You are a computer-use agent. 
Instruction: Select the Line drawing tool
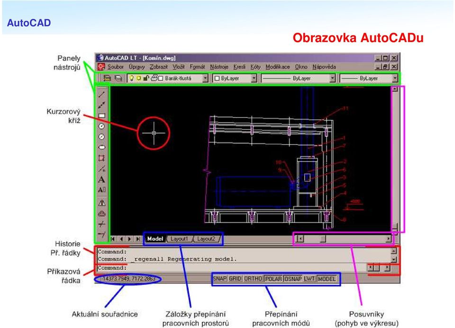[x=101, y=94]
